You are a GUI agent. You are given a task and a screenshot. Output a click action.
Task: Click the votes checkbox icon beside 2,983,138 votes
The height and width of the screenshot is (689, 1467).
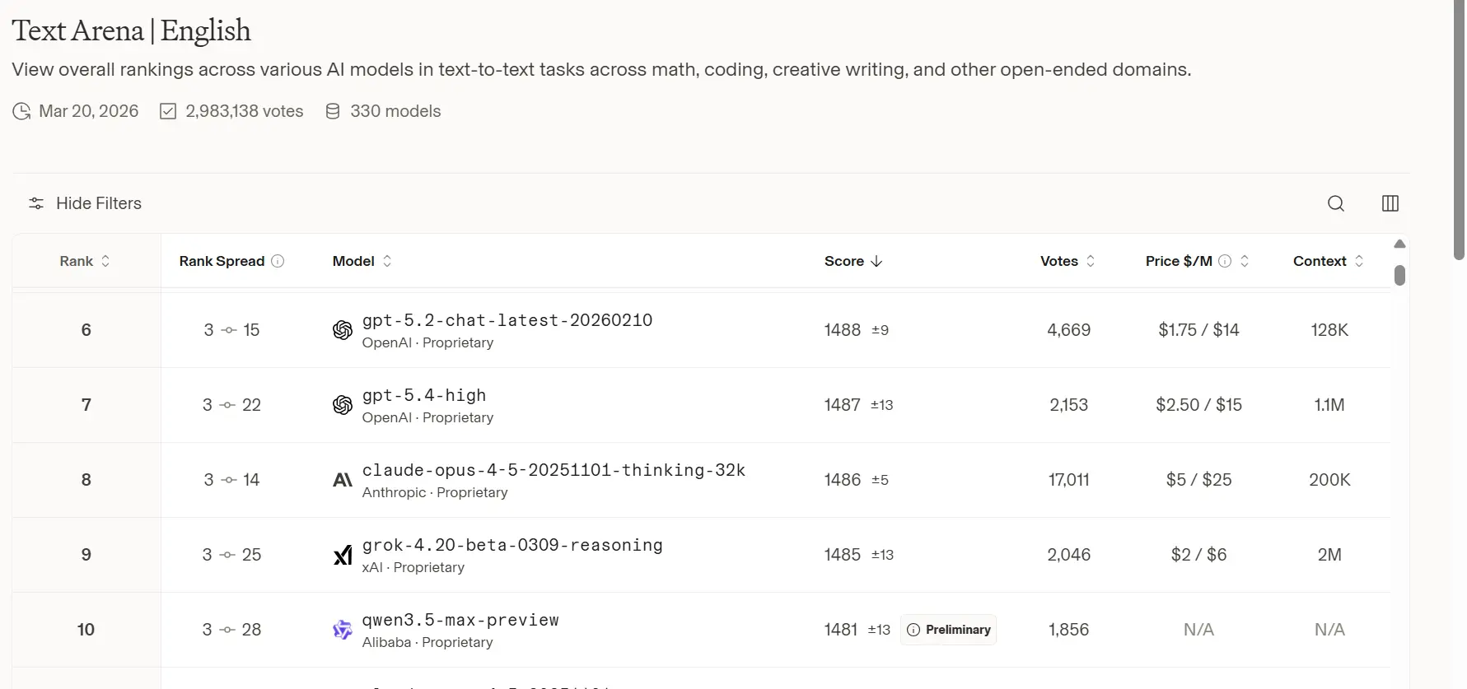click(168, 111)
